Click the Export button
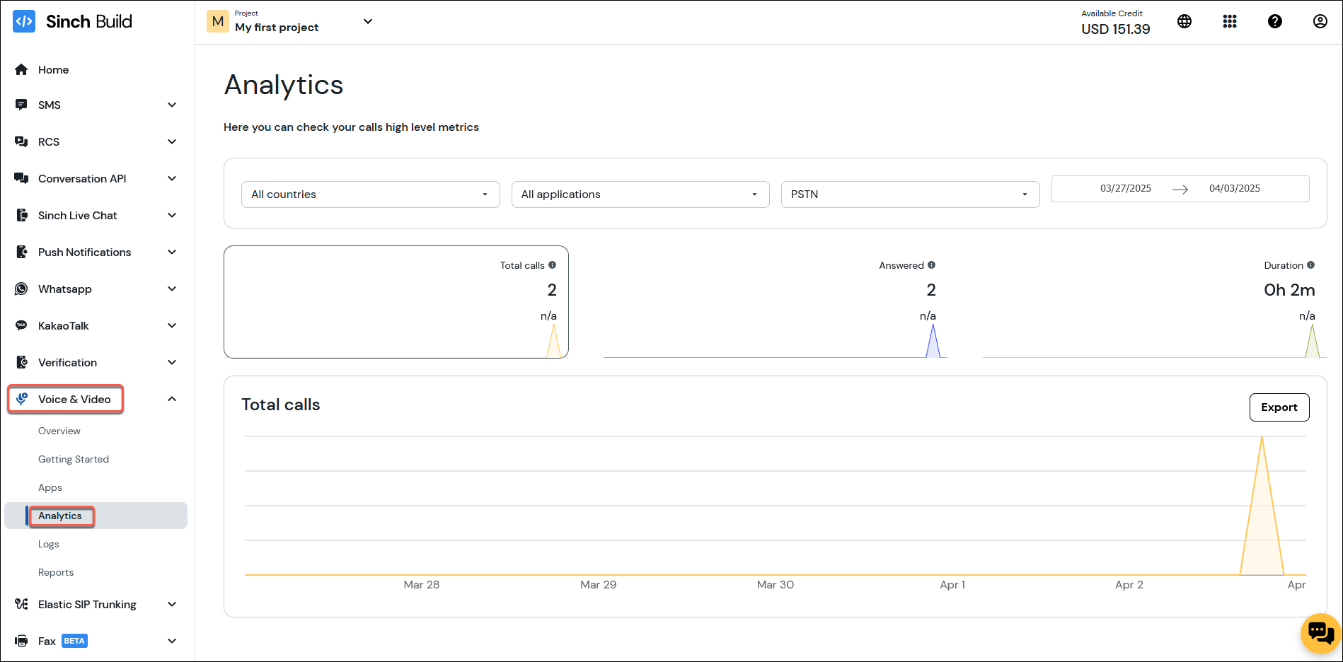Screen dimensions: 1343x662 click(x=1279, y=407)
